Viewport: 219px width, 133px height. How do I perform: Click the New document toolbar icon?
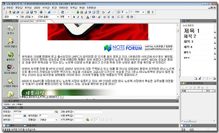(6, 12)
